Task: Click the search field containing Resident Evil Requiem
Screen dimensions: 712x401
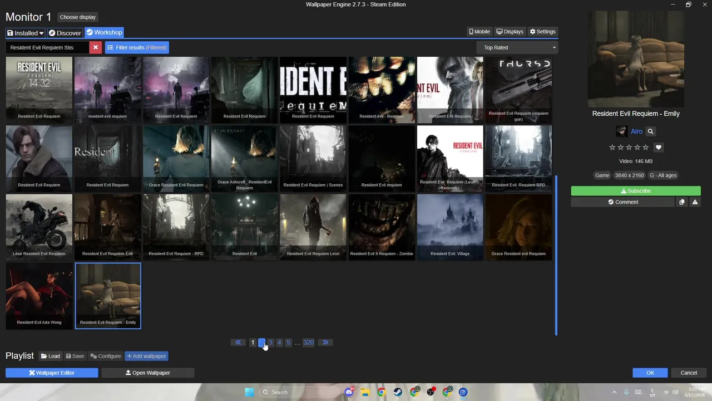Action: click(47, 47)
